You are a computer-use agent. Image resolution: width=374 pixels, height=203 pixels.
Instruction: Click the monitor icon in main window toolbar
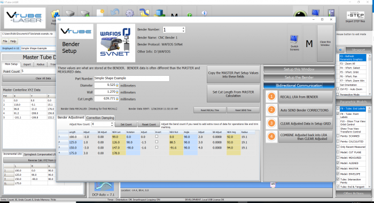[x=315, y=13]
